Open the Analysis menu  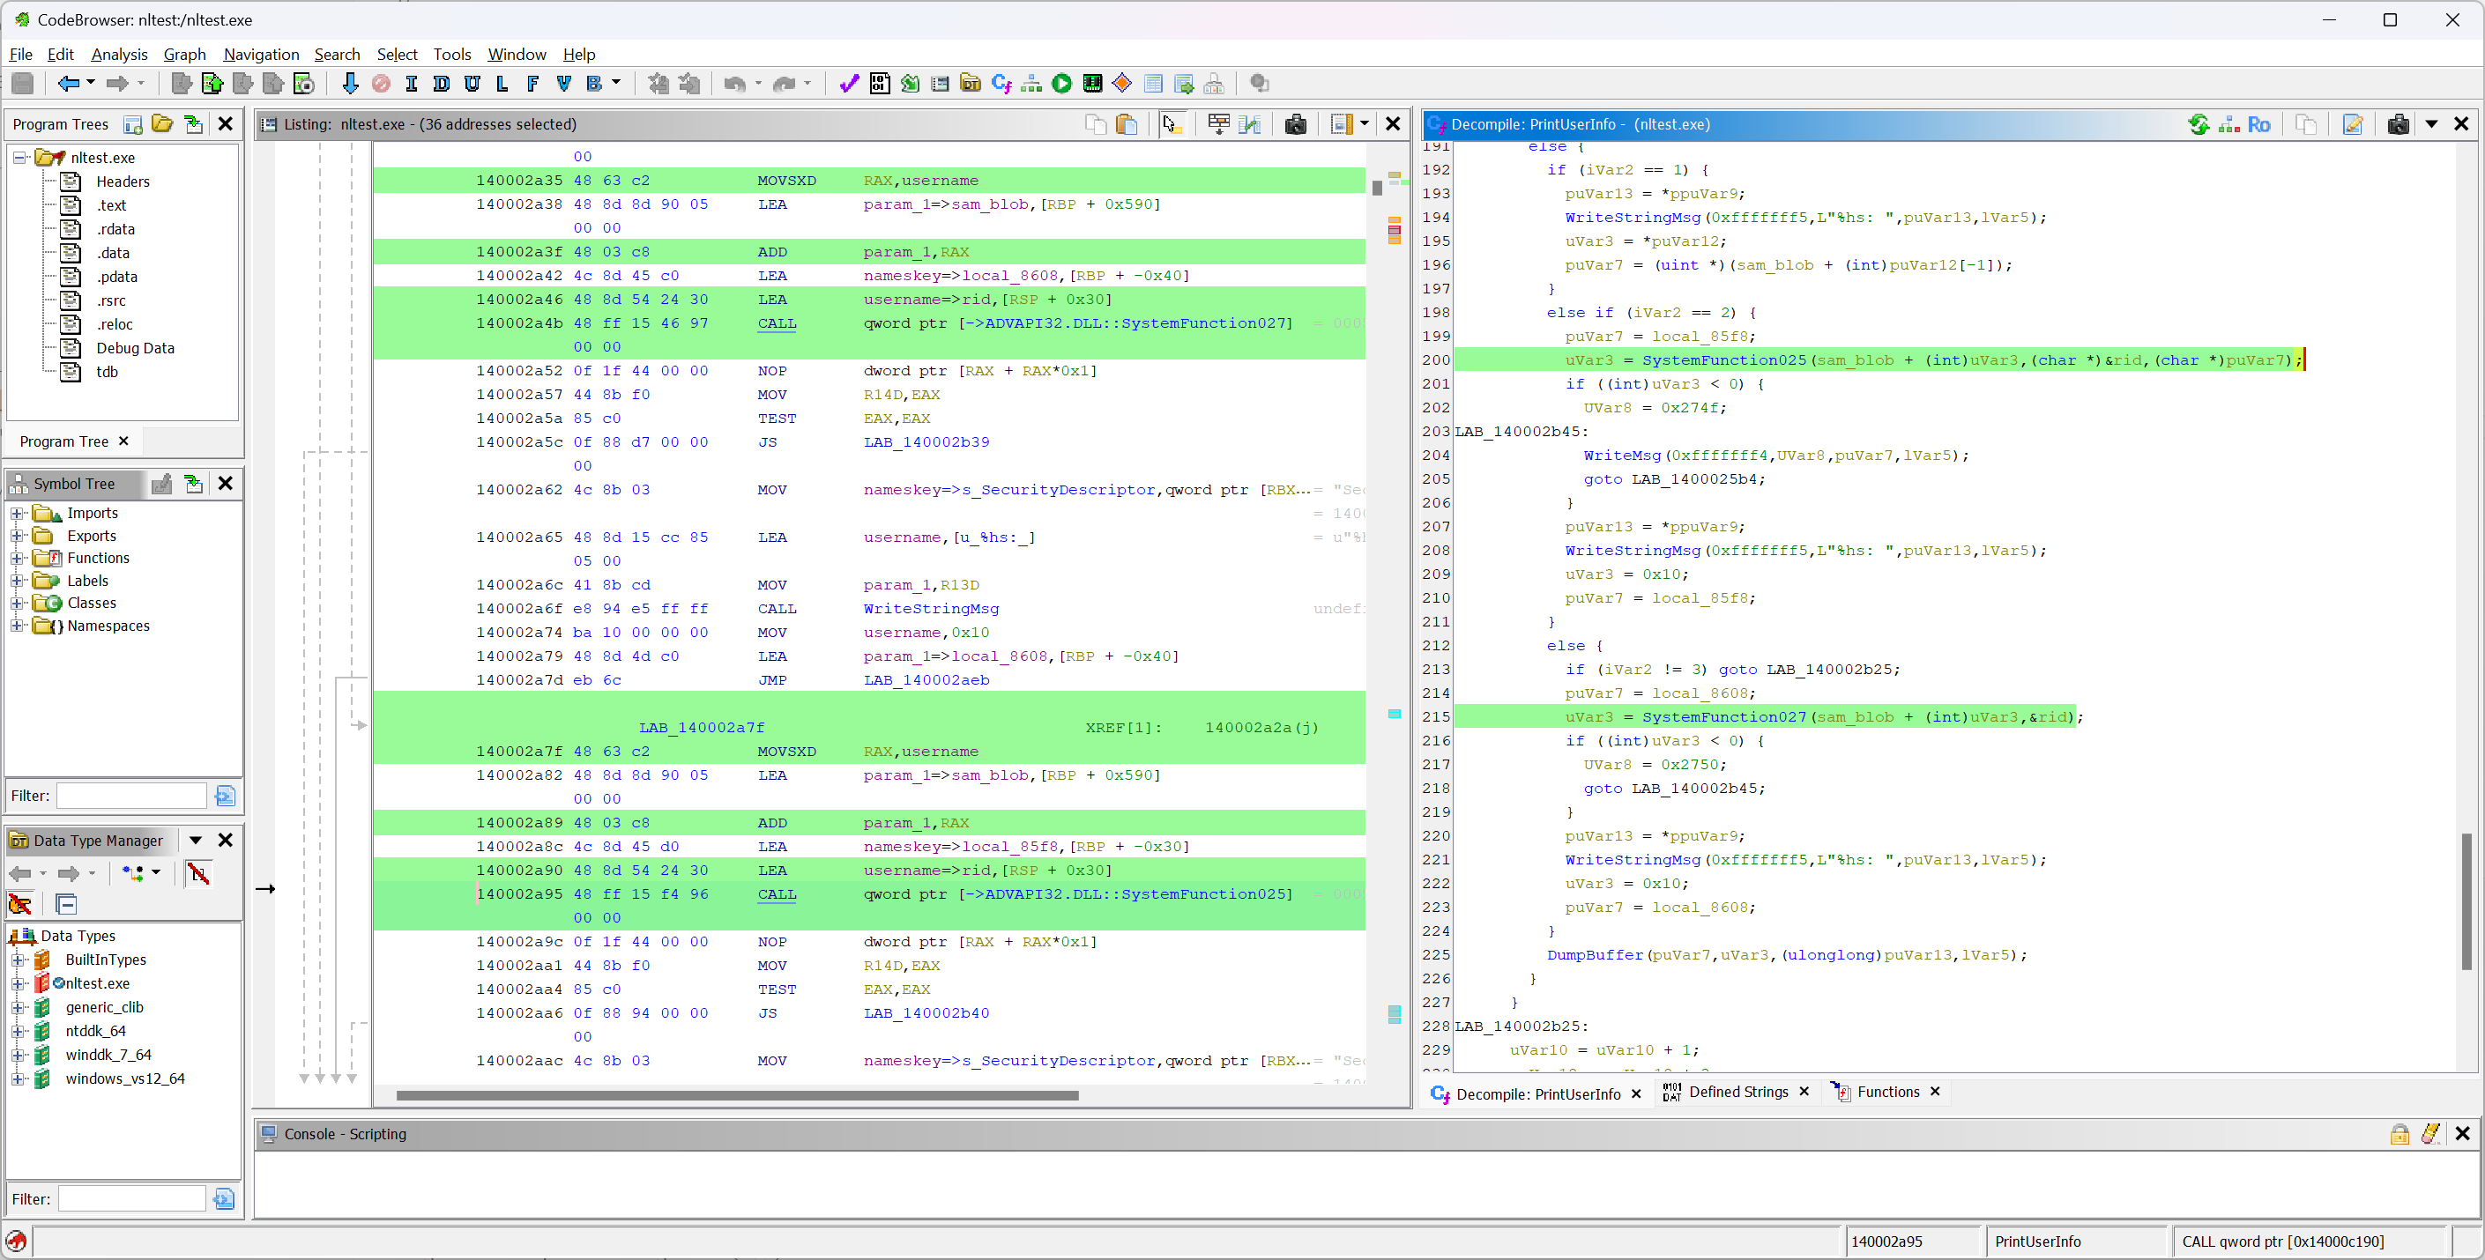point(119,54)
